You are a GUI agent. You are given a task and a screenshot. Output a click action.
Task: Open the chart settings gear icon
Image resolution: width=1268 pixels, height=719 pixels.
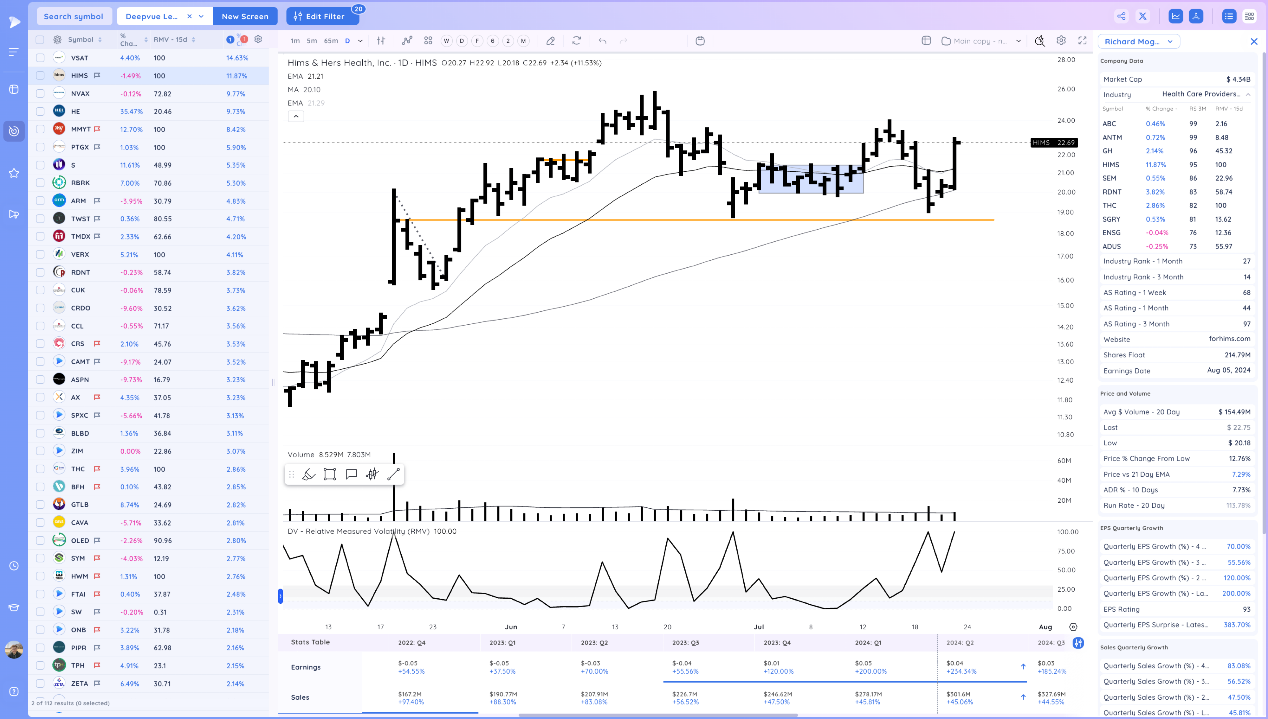1061,41
